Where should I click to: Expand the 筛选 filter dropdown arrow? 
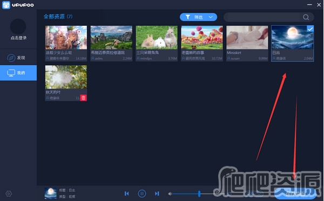click(x=211, y=17)
